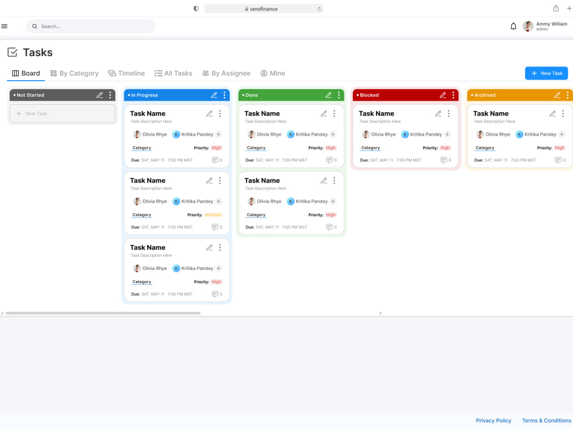
Task: Click the notification bell icon
Action: 513,26
